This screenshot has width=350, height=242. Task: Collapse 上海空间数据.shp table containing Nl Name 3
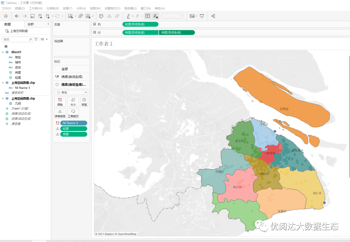[3, 83]
